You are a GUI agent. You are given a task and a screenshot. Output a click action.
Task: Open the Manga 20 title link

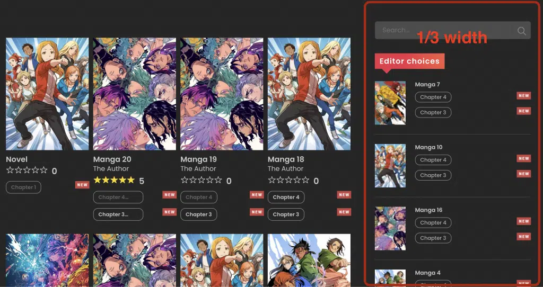pos(112,159)
